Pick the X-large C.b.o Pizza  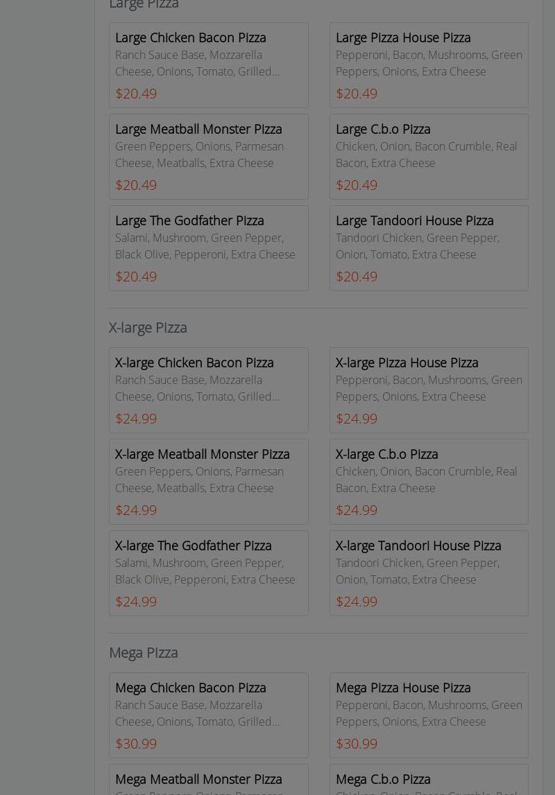tap(429, 482)
